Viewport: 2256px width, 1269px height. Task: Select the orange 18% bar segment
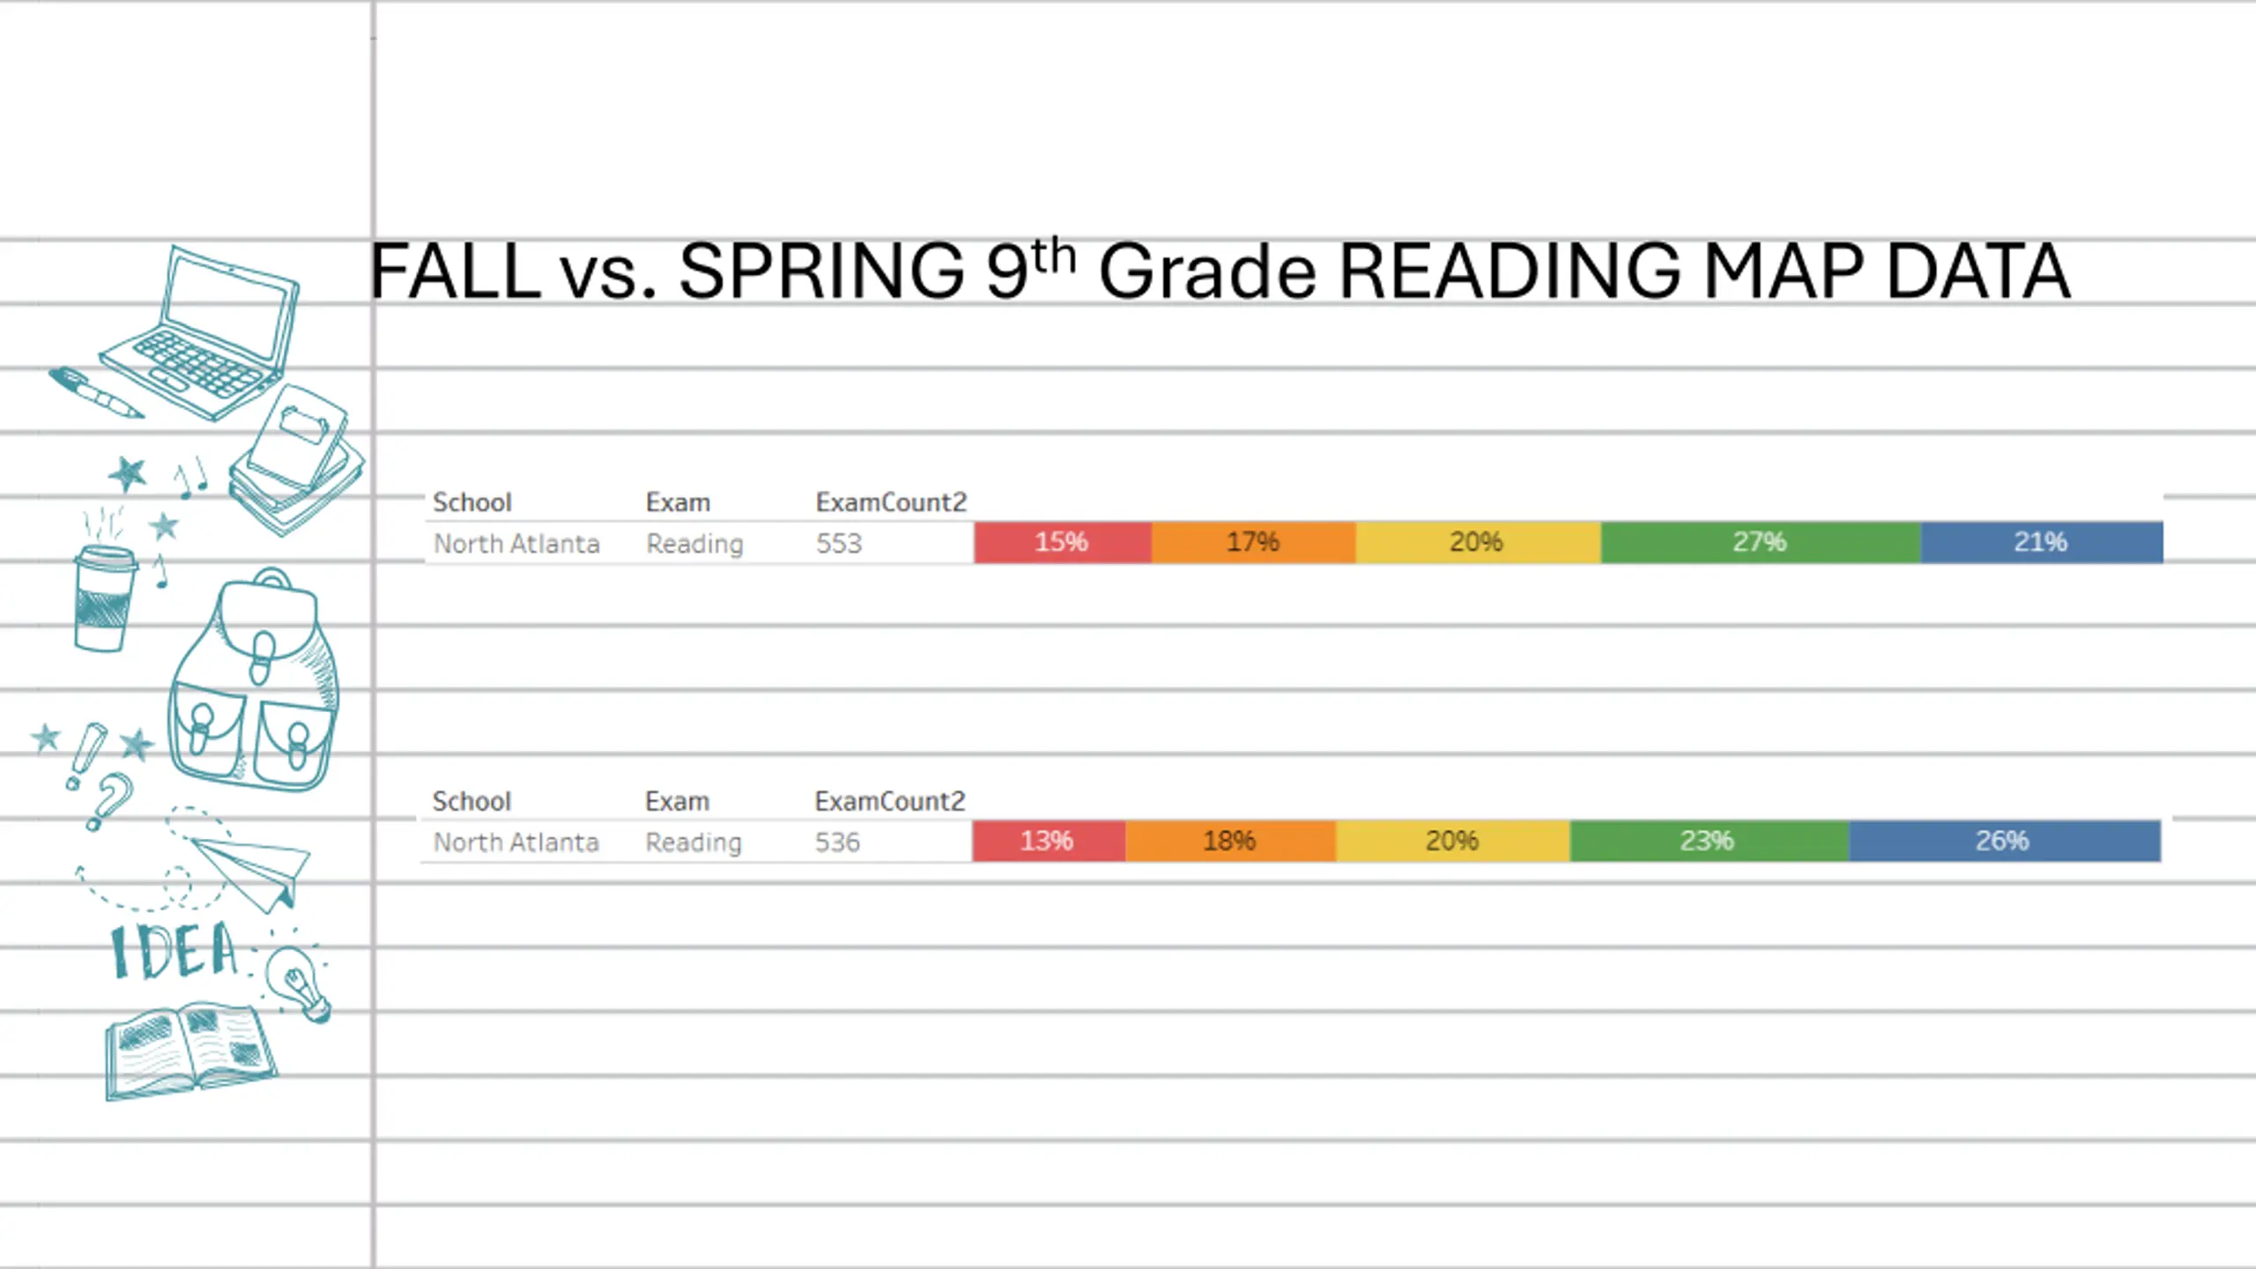click(x=1230, y=841)
